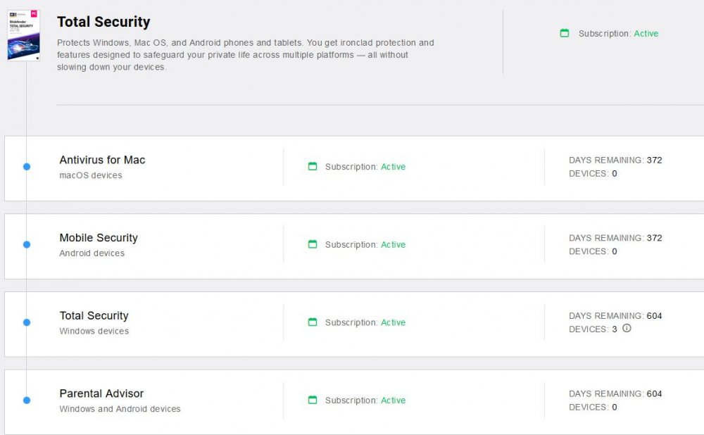Open the info icon next to DEVICES: 3

(x=627, y=329)
